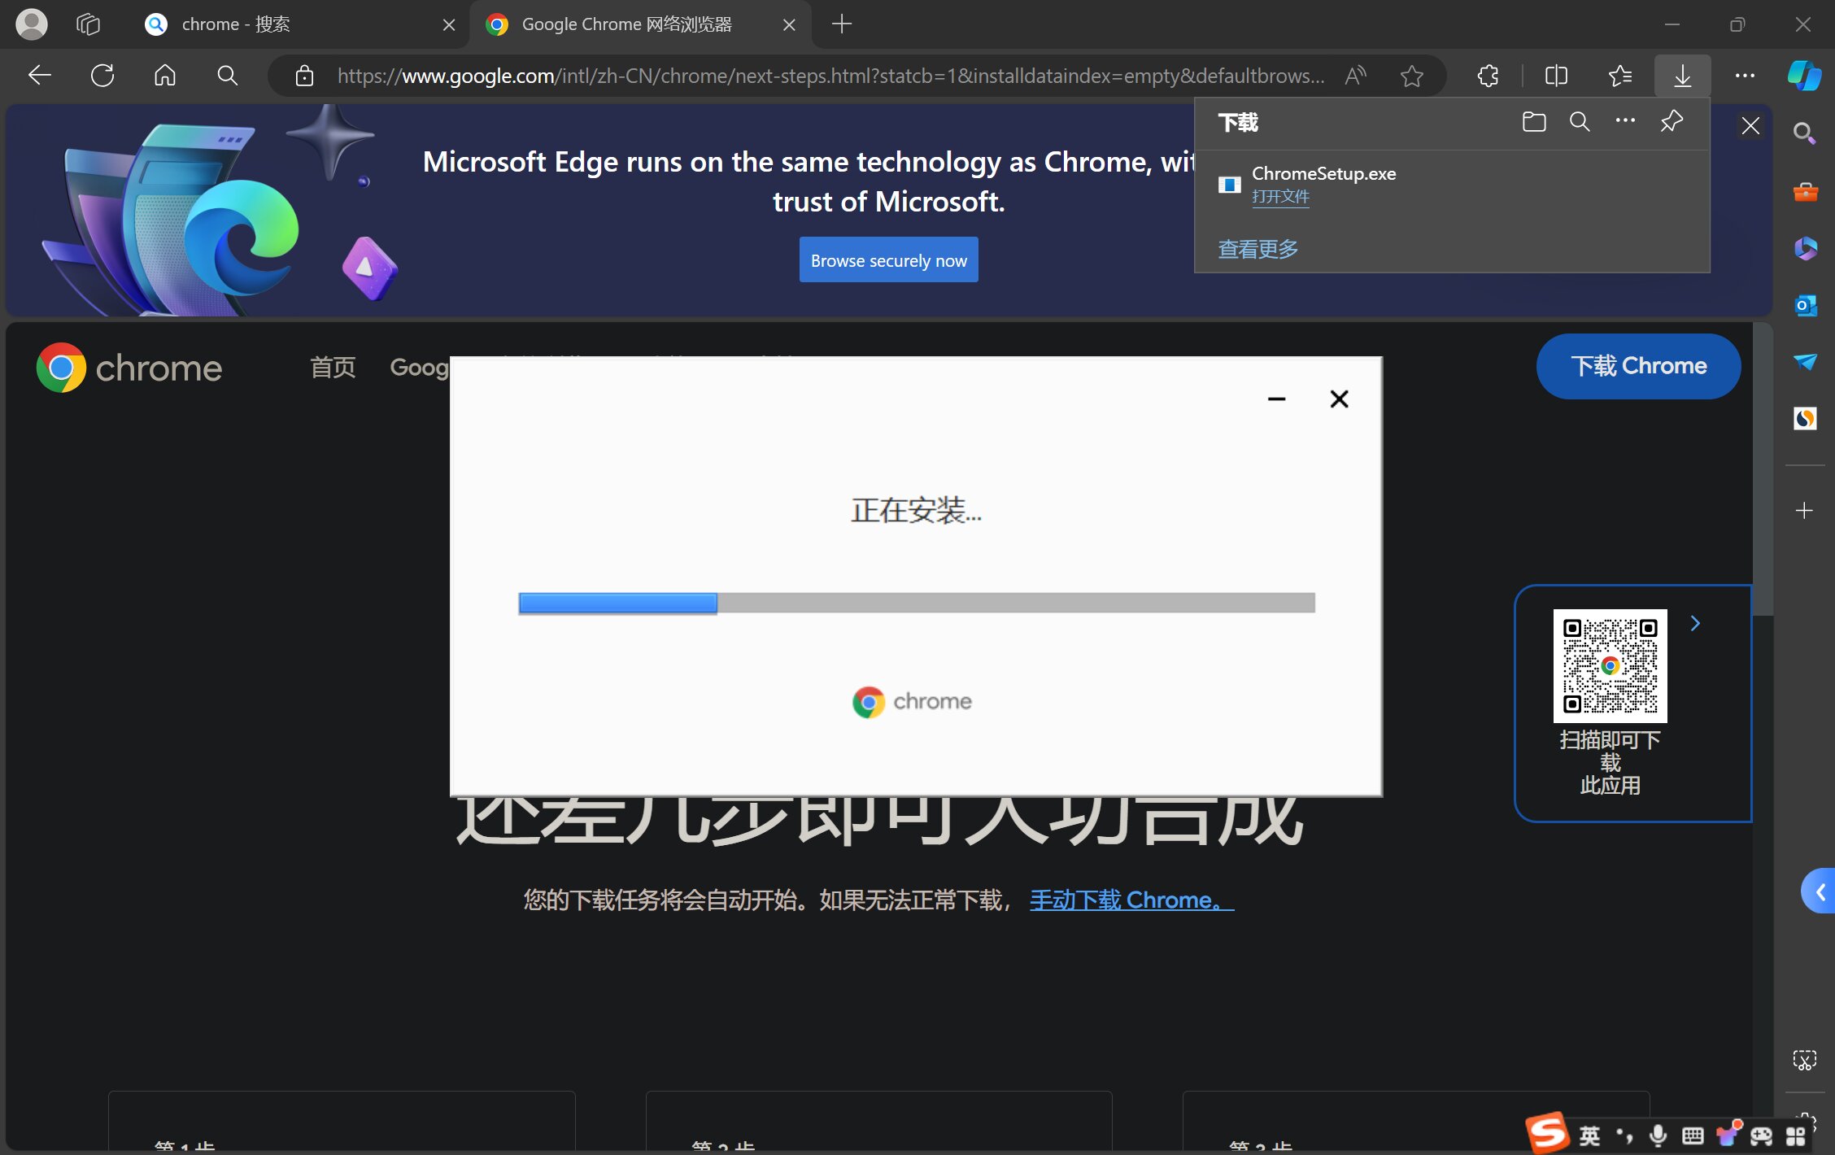Toggle split screen view icon
The image size is (1835, 1155).
click(x=1556, y=76)
